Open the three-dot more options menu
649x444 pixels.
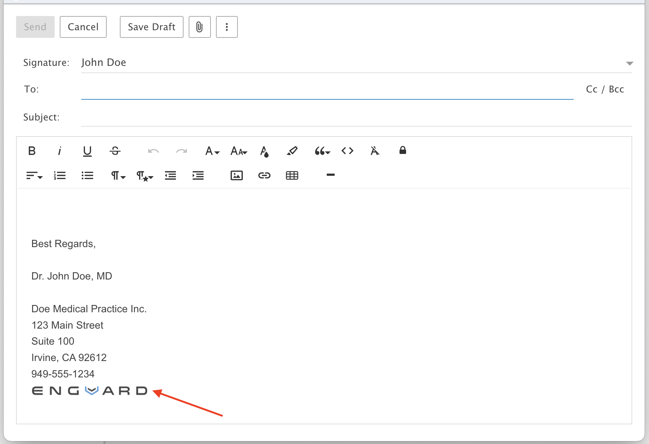(x=227, y=27)
